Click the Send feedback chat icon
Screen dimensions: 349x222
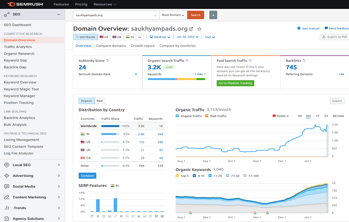tap(326, 28)
